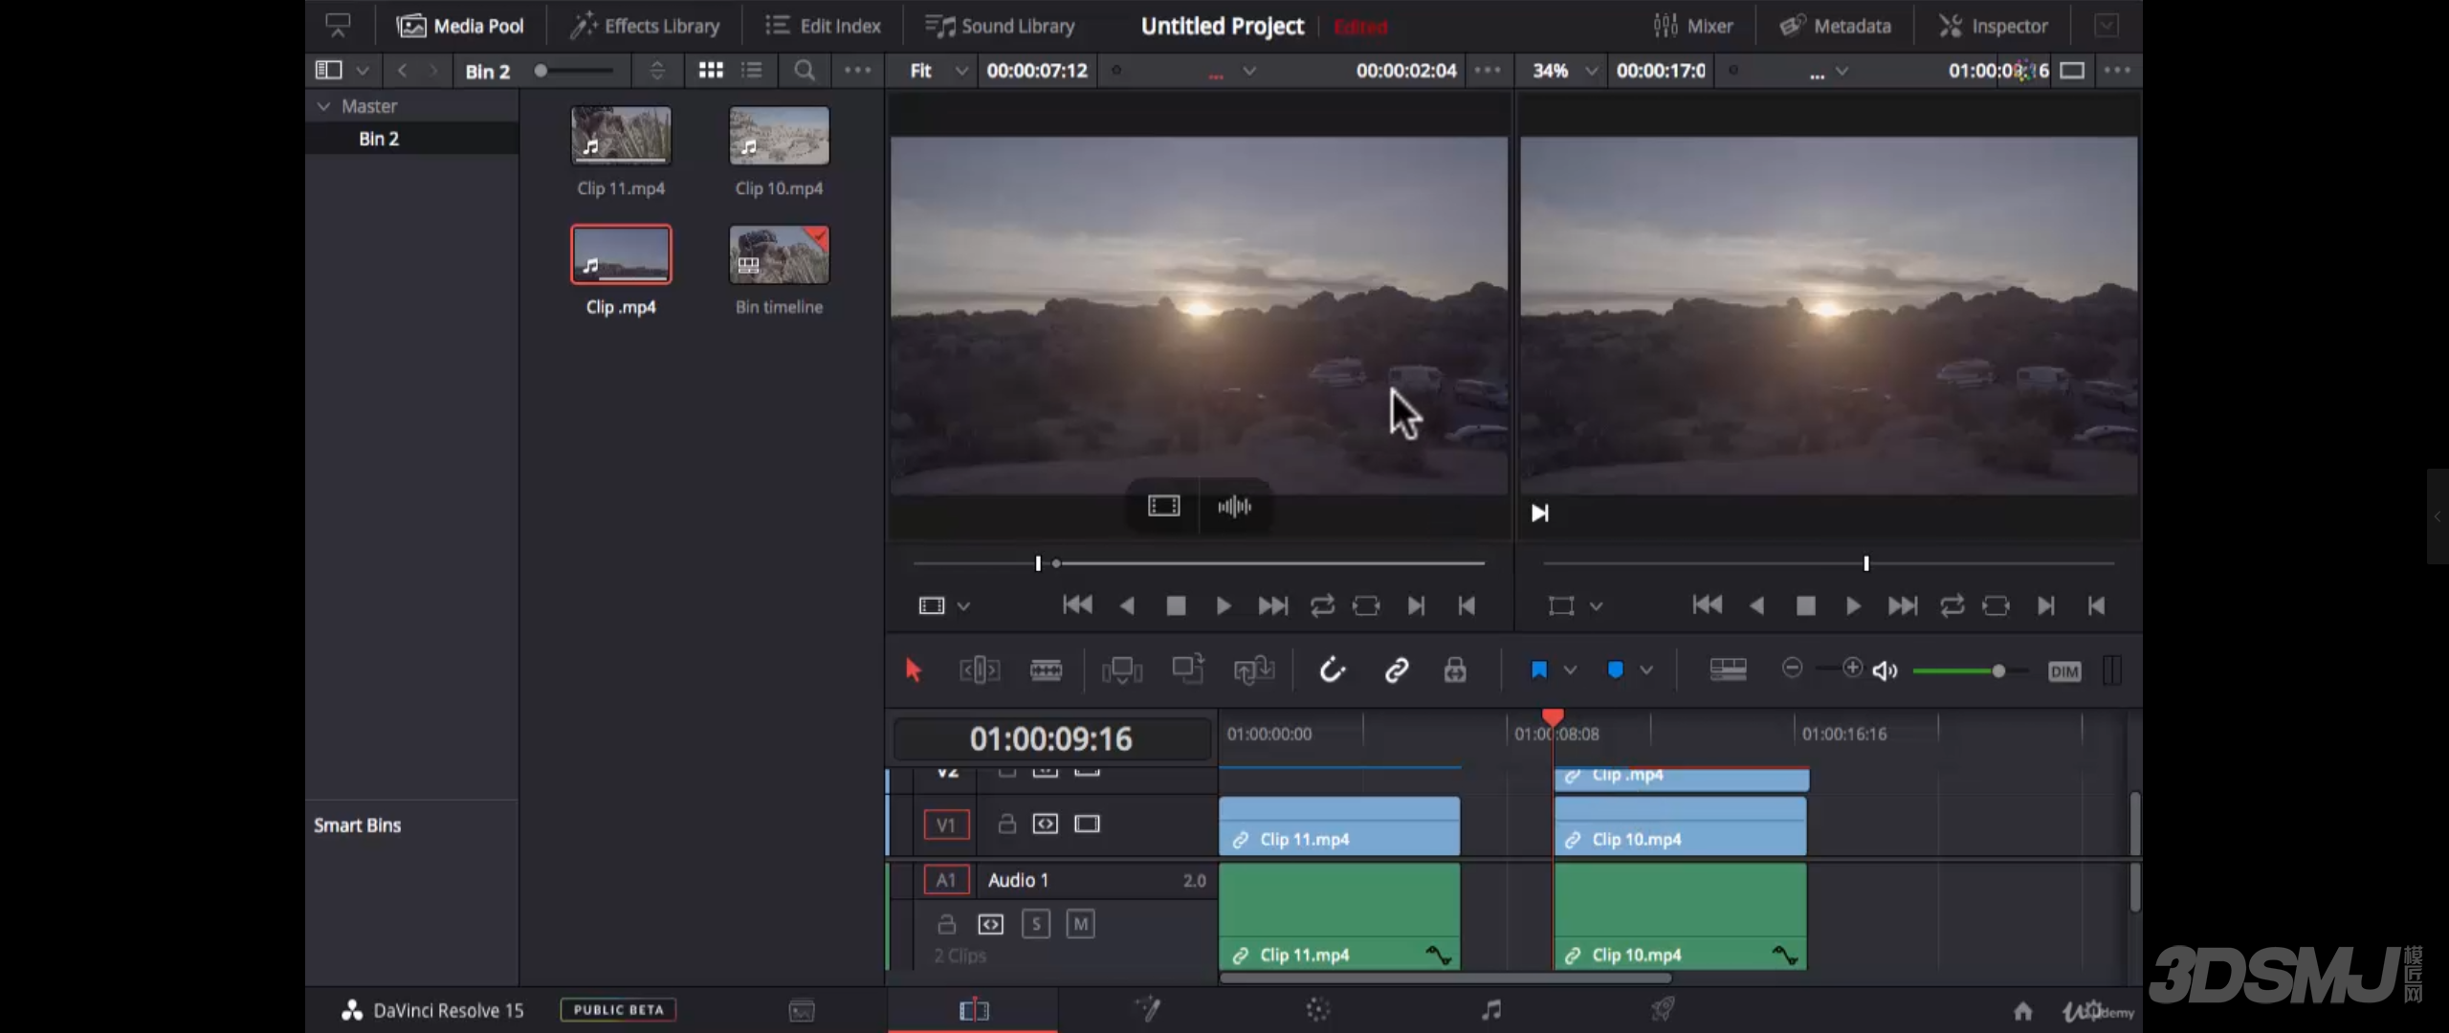Stop playback in timeline viewer

pyautogui.click(x=1805, y=606)
